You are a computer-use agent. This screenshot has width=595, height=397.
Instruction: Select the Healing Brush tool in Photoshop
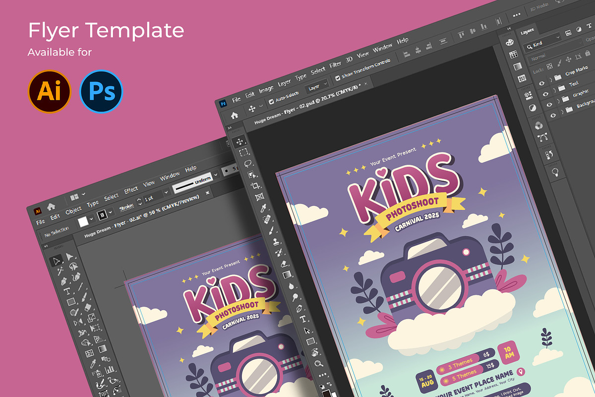[x=268, y=219]
